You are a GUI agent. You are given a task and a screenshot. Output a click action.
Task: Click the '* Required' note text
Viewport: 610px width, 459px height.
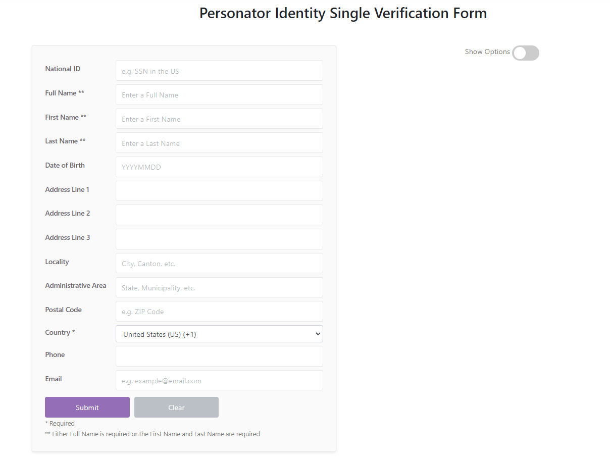(60, 424)
